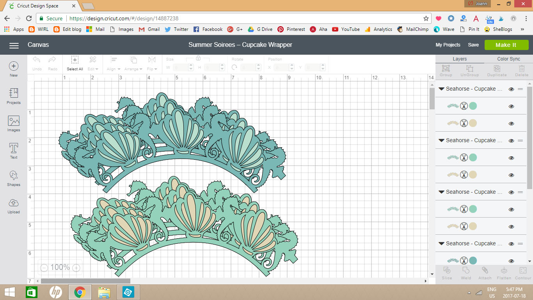
Task: Click the teal color swatch of first layer
Action: coord(473,106)
